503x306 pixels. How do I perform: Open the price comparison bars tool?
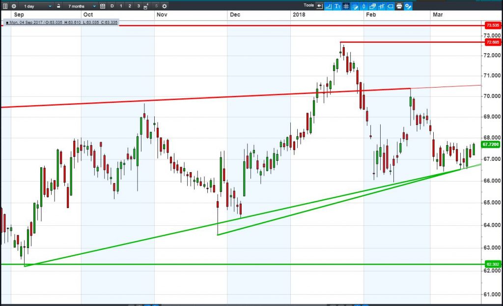pos(381,6)
